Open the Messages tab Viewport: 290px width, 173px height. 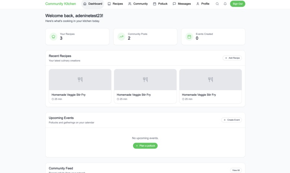click(182, 4)
